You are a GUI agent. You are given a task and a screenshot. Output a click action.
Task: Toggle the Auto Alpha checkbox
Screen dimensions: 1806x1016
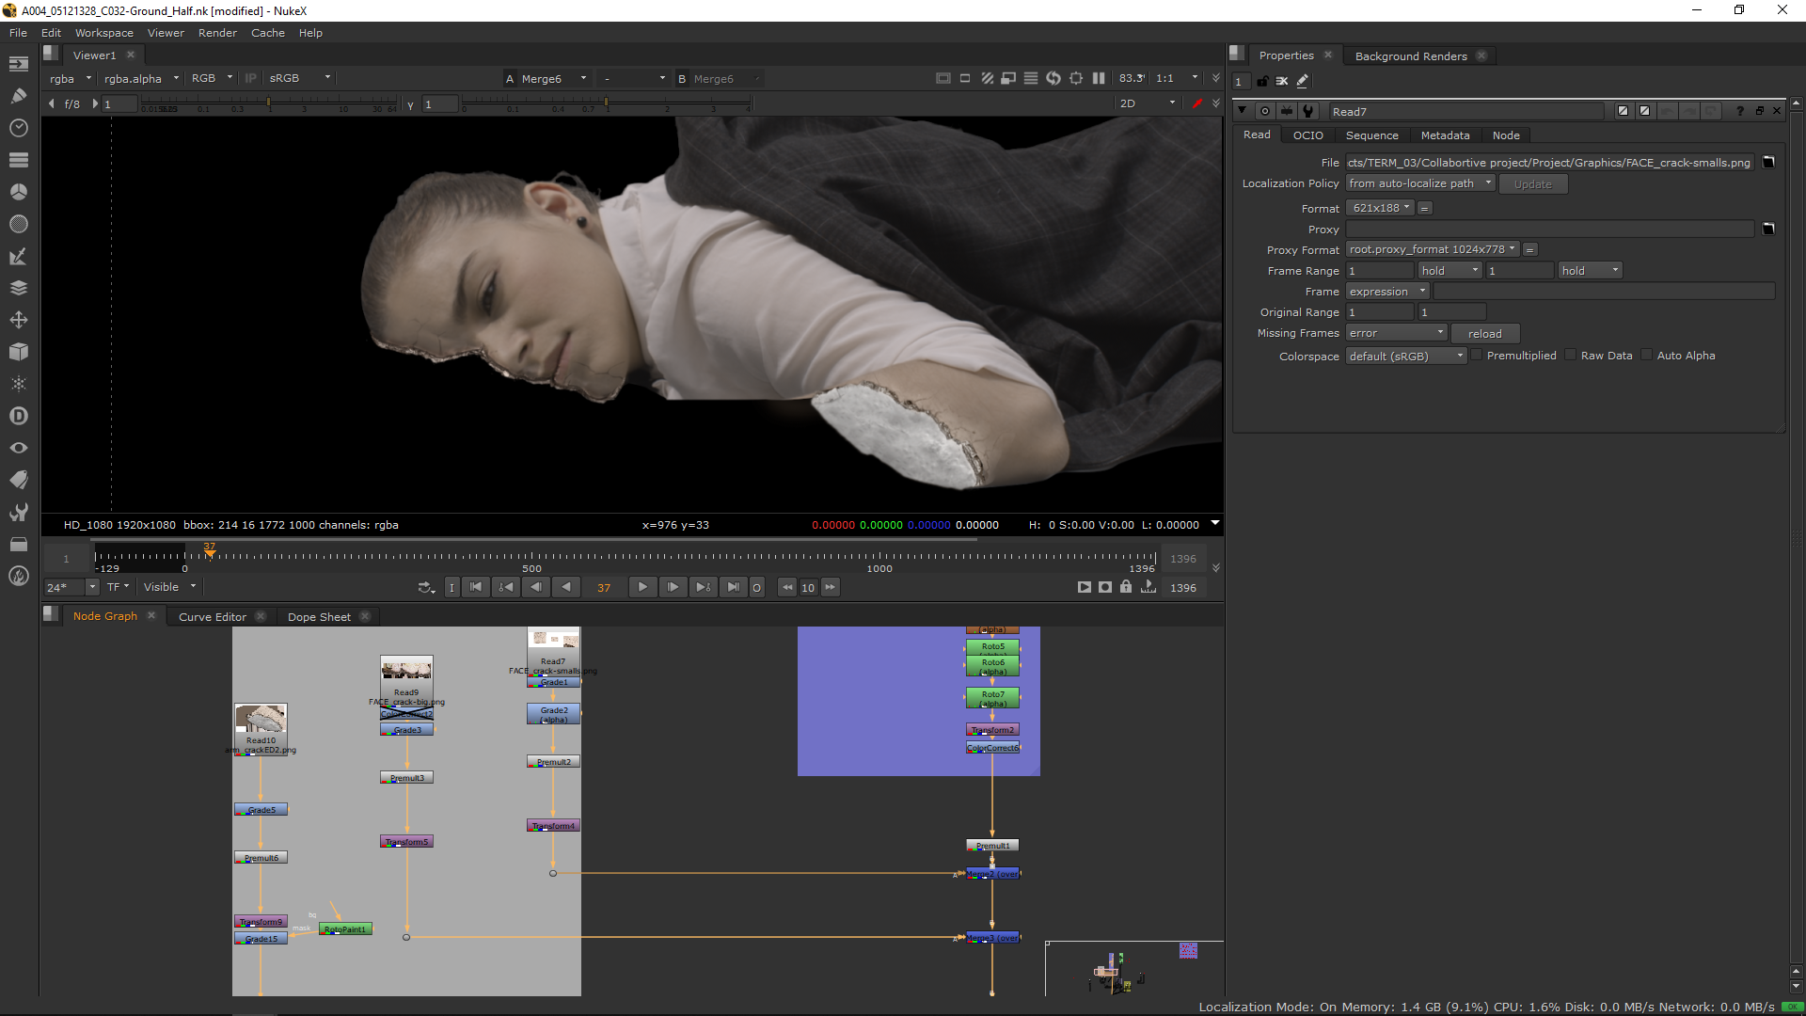(1647, 356)
